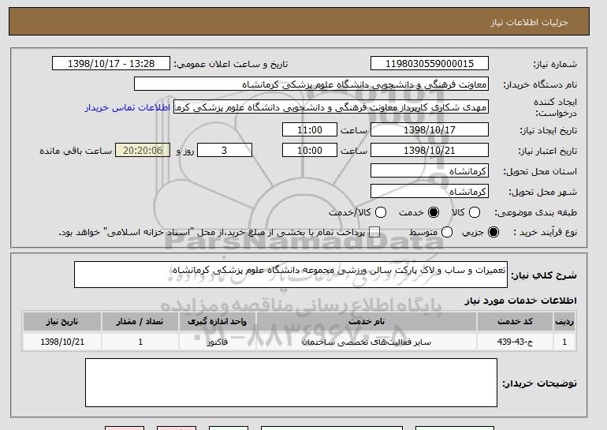Click the شهر محل تحویل field
Viewport: 607px width, 430px height.
[x=430, y=192]
